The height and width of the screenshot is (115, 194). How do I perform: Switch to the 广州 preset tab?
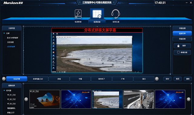click(x=122, y=79)
